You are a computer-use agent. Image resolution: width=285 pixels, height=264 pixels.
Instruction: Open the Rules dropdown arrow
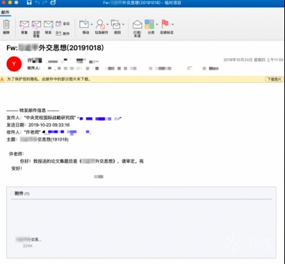click(123, 25)
